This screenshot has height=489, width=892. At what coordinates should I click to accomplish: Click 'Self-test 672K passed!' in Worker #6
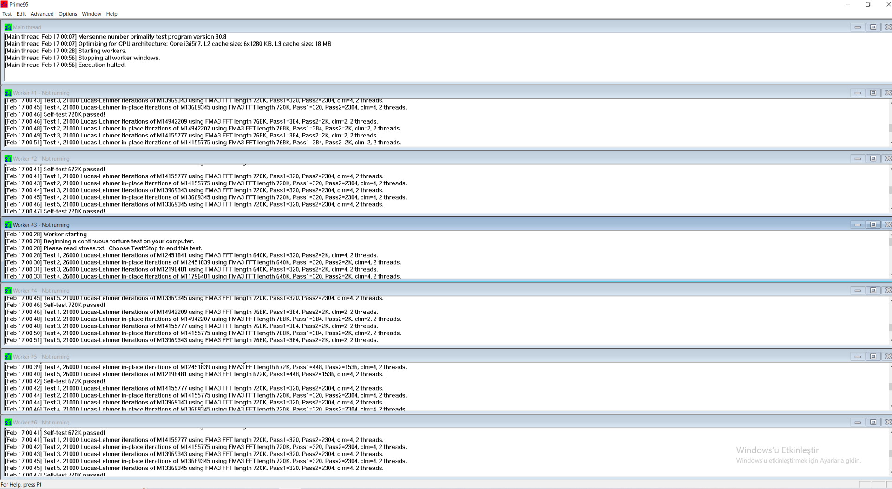pyautogui.click(x=55, y=433)
